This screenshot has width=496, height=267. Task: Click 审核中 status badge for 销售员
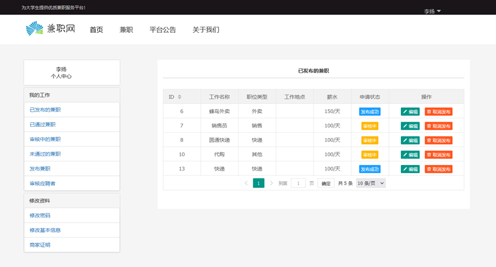tap(370, 126)
